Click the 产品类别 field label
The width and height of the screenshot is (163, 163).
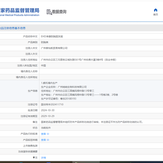33,42
